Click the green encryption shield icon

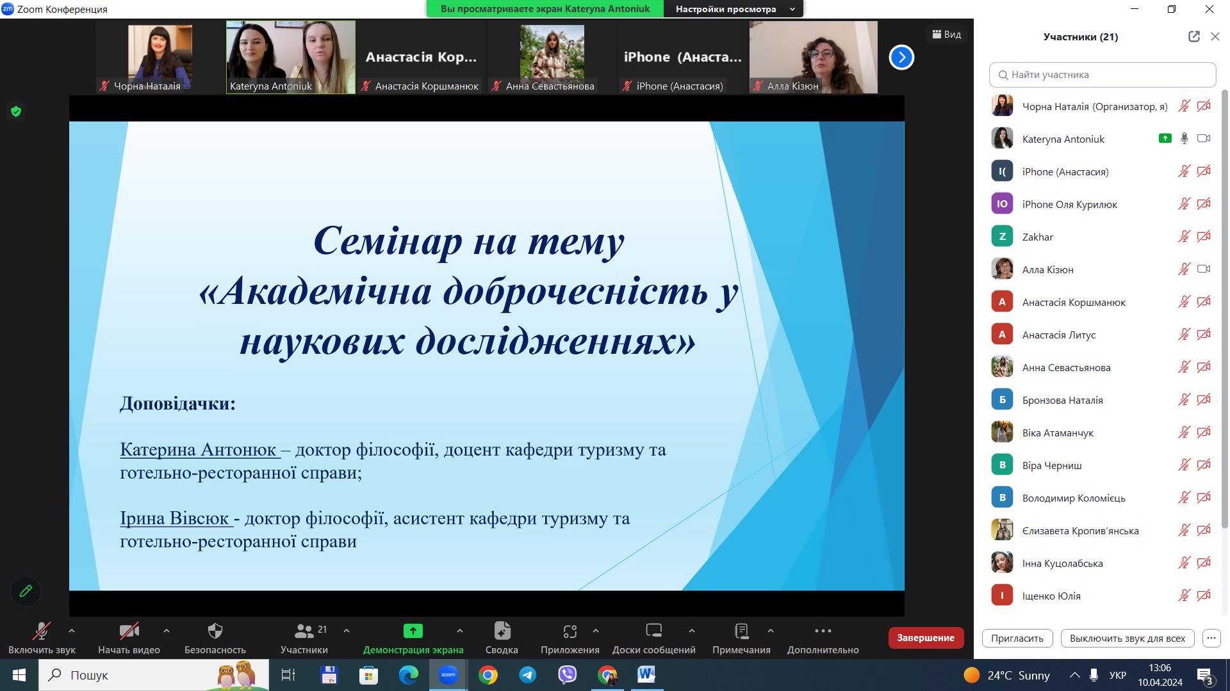[16, 111]
